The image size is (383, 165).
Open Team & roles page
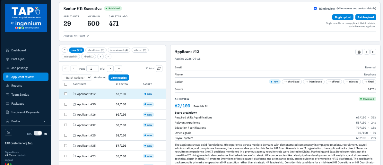(26, 94)
